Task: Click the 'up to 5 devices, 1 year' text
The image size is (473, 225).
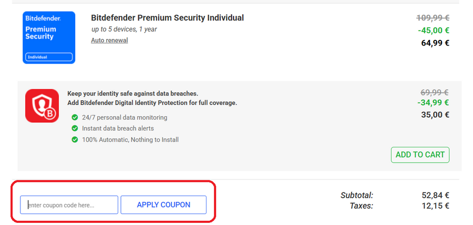Action: [x=124, y=29]
